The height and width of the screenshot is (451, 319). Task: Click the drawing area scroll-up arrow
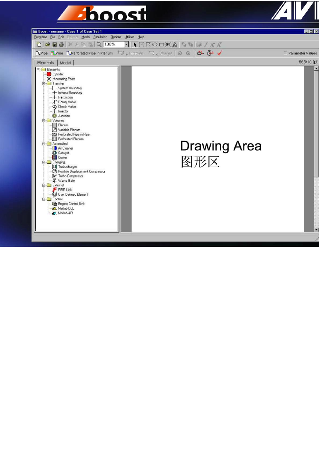click(317, 68)
